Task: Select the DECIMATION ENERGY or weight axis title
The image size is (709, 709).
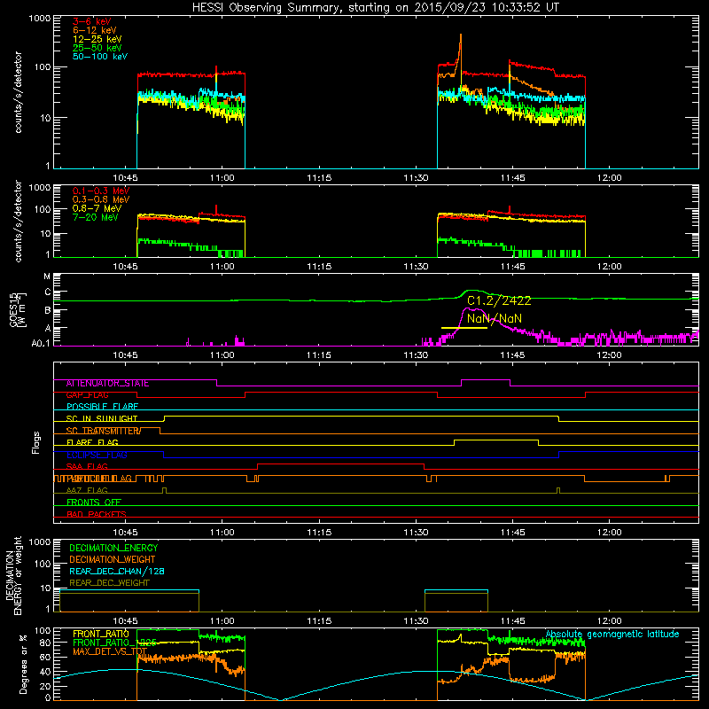Action: 13,575
